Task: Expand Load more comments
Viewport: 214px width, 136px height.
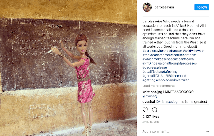Action: tap(159, 86)
